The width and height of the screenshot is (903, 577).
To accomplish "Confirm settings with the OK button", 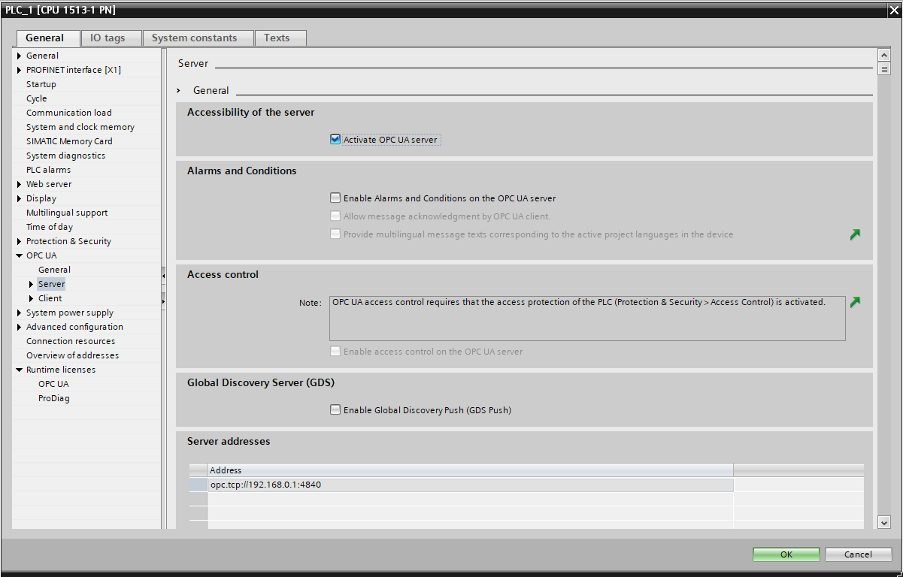I will (x=786, y=554).
